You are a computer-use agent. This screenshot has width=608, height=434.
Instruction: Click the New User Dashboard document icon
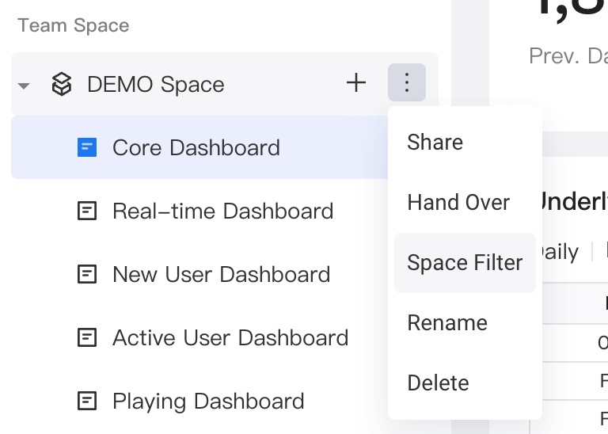pyautogui.click(x=87, y=274)
